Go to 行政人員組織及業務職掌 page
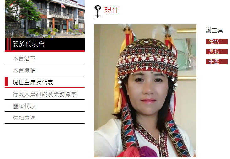The image size is (230, 159). click(45, 94)
